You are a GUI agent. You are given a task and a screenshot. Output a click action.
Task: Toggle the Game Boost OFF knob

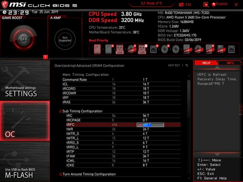click(x=24, y=39)
